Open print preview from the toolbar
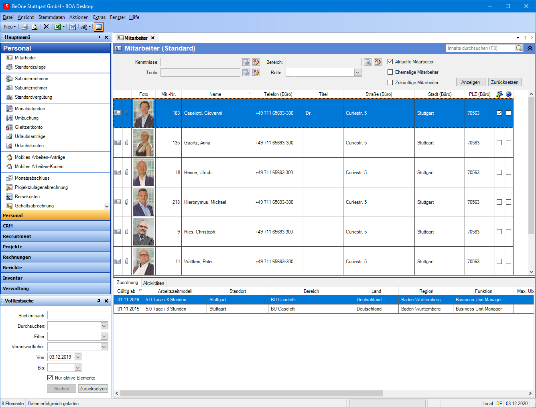 pyautogui.click(x=35, y=27)
